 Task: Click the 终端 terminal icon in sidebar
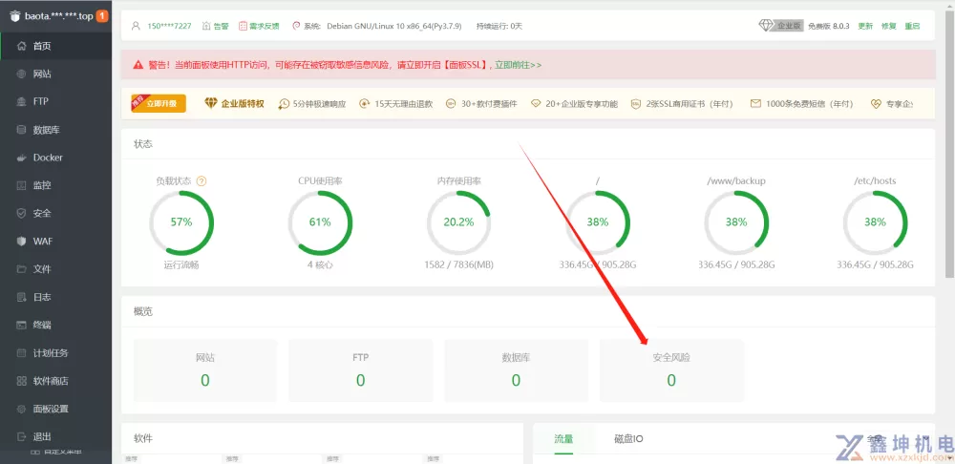pos(21,326)
